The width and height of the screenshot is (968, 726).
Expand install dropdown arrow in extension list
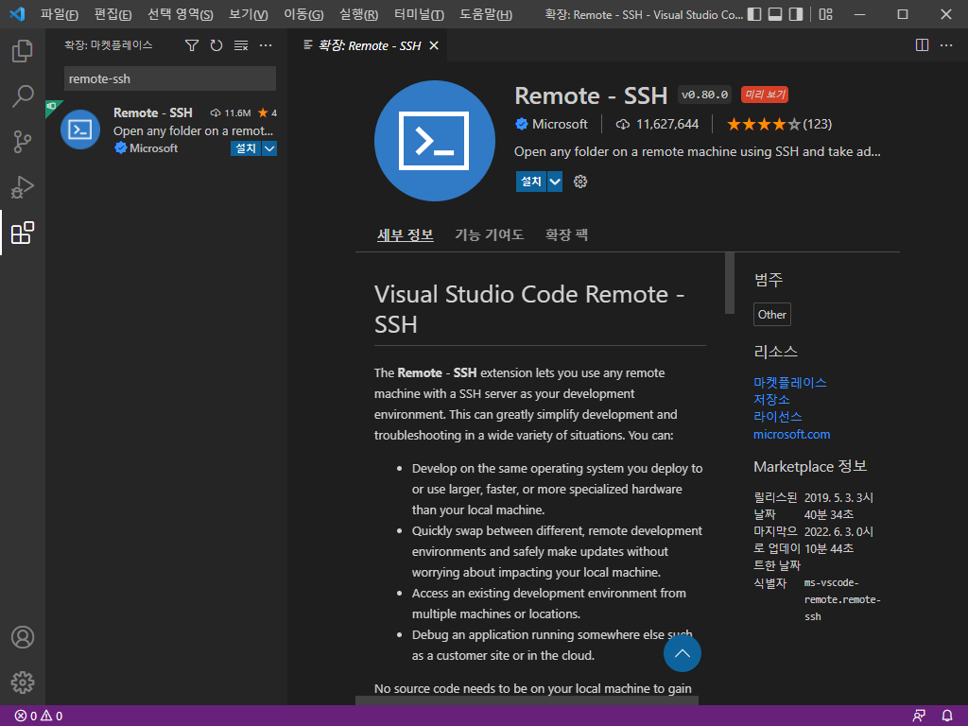tap(269, 148)
